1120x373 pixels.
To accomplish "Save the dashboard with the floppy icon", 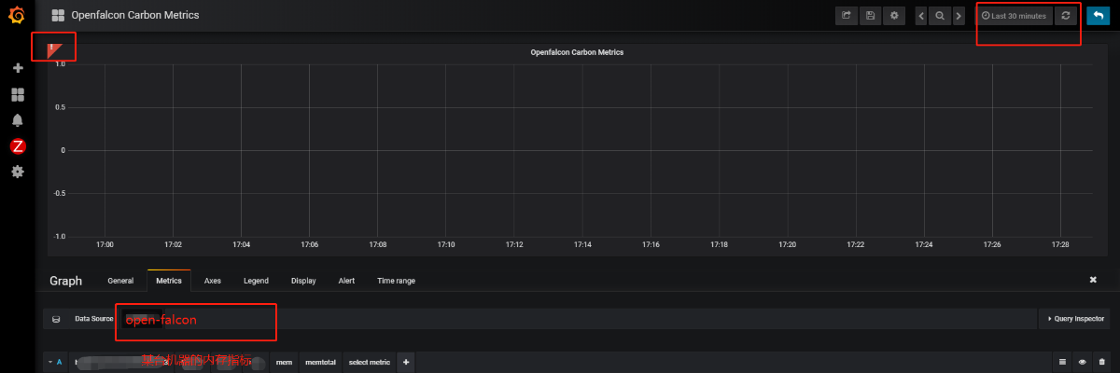I will click(871, 16).
